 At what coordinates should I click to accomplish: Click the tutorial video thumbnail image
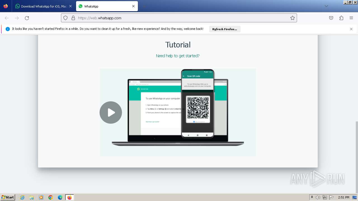pos(178,112)
